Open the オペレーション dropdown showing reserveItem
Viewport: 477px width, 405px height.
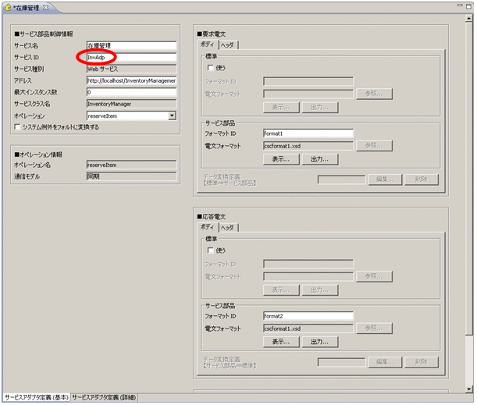pos(173,115)
